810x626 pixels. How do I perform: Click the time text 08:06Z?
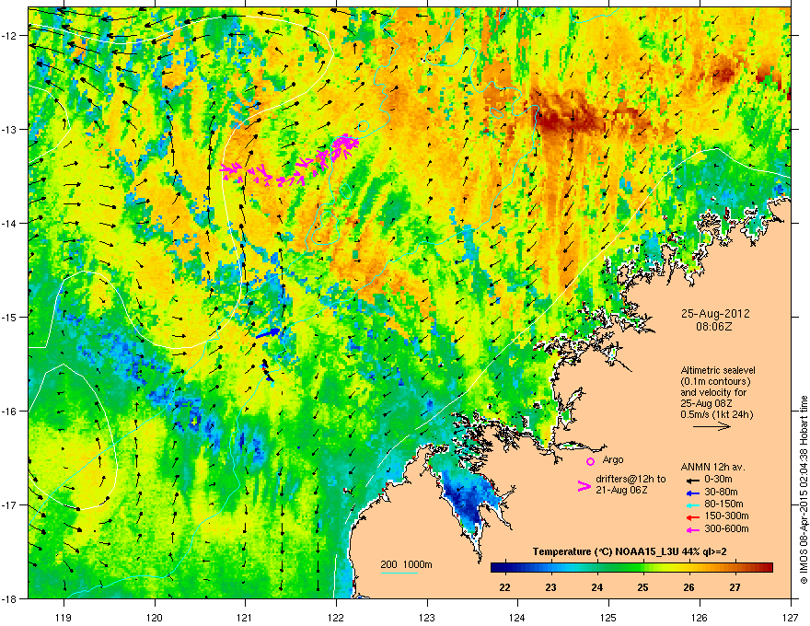pos(714,327)
